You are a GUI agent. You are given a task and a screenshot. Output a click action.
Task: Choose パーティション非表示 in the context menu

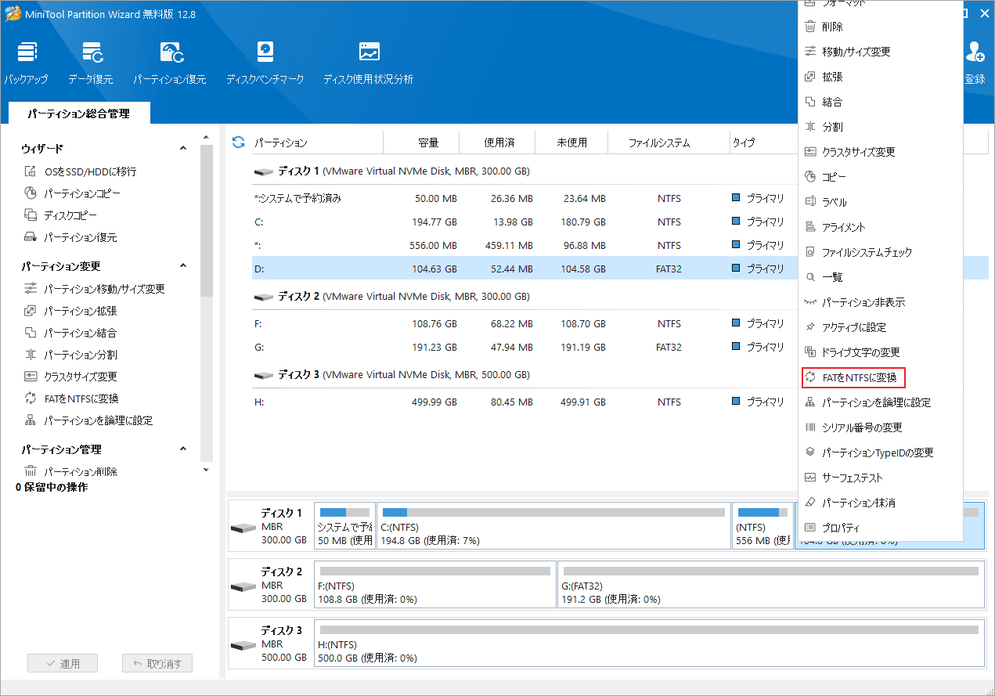[x=881, y=302]
